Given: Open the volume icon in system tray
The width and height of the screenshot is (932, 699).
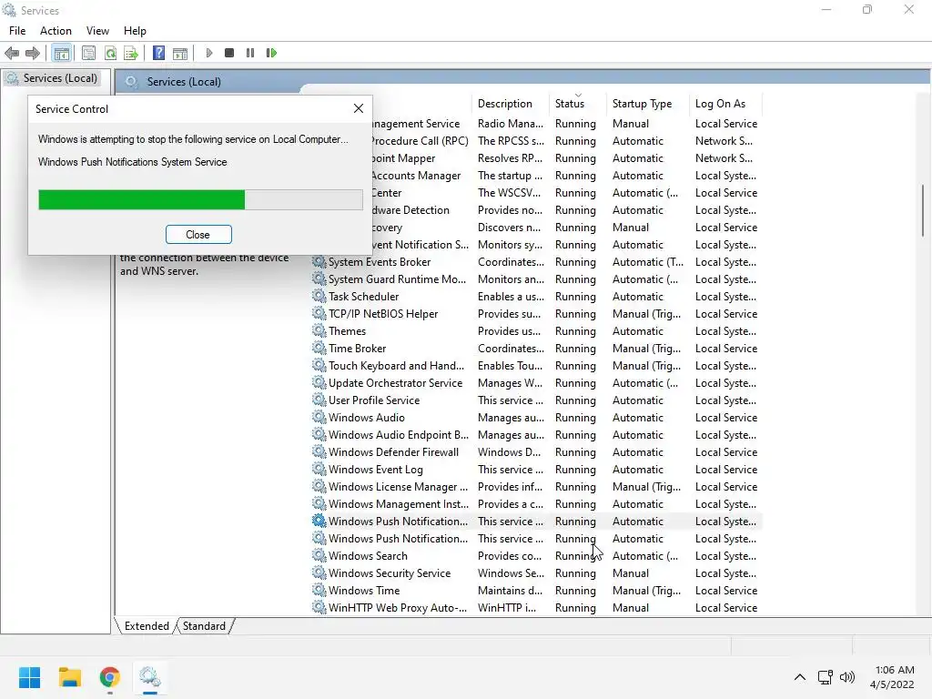Looking at the screenshot, I should tap(847, 677).
